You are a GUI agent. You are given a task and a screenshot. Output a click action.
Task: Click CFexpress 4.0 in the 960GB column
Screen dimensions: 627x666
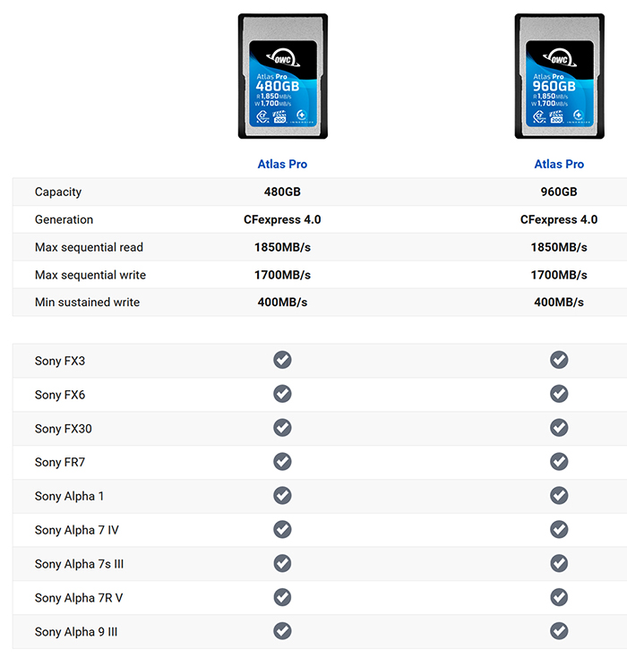point(559,219)
